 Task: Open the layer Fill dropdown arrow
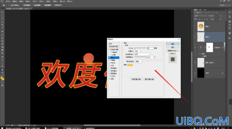point(220,19)
